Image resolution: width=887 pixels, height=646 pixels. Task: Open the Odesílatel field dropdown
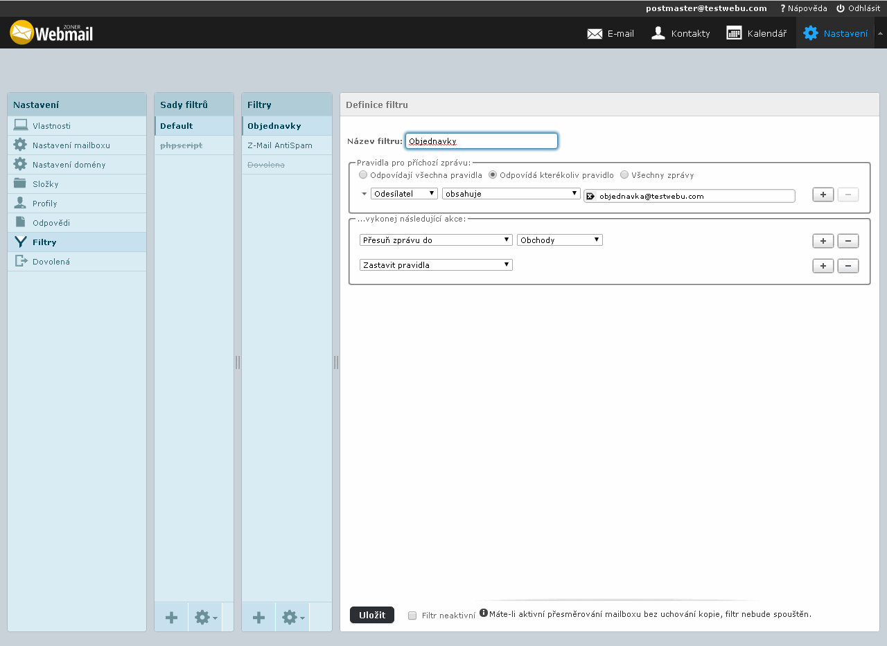[x=404, y=194]
